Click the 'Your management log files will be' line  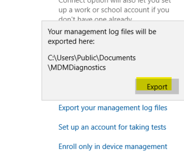102,32
